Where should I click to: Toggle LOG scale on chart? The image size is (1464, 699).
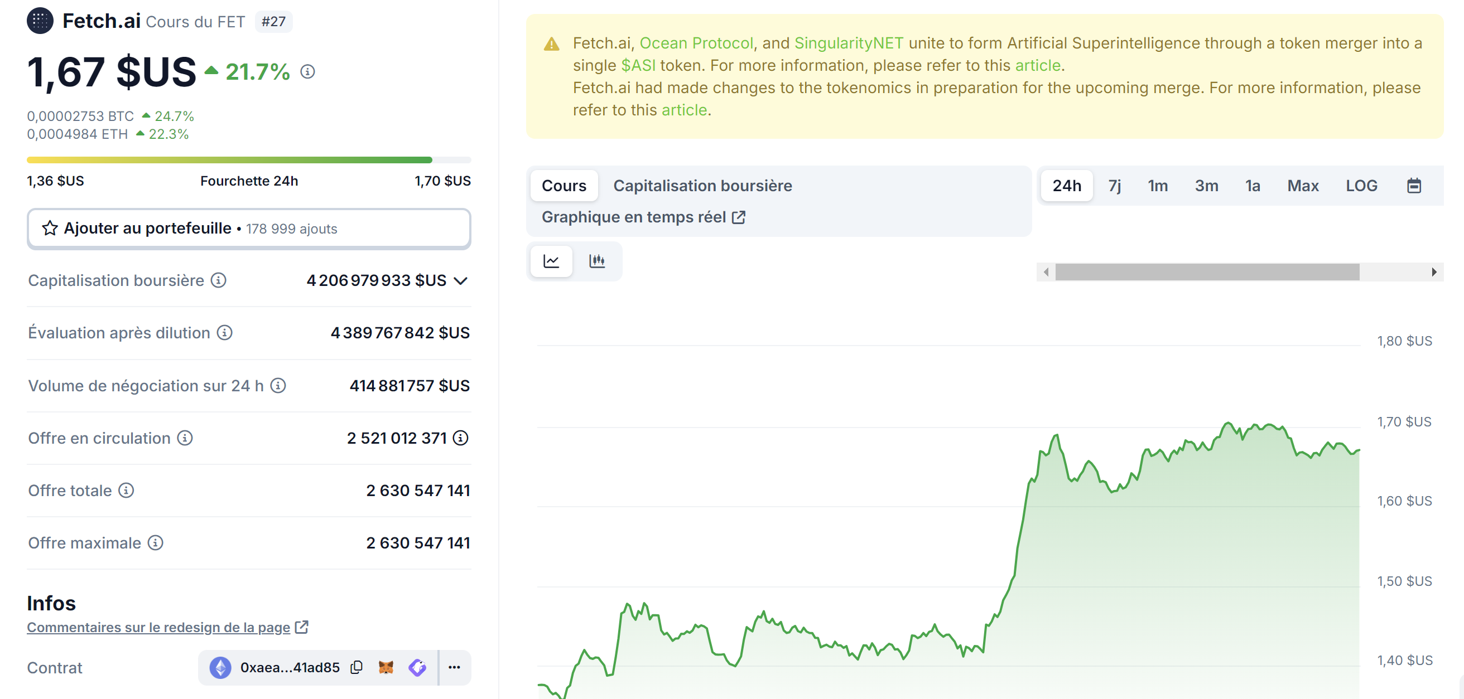point(1361,186)
